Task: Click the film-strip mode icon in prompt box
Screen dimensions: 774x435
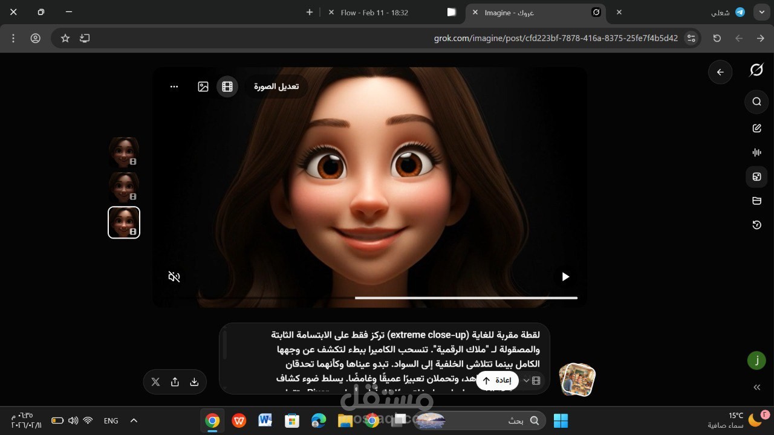Action: point(536,381)
